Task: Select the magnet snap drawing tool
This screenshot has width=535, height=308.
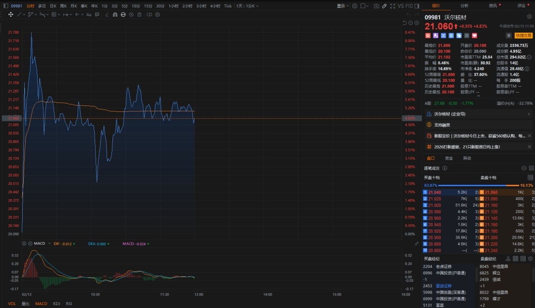Action: pyautogui.click(x=115, y=14)
